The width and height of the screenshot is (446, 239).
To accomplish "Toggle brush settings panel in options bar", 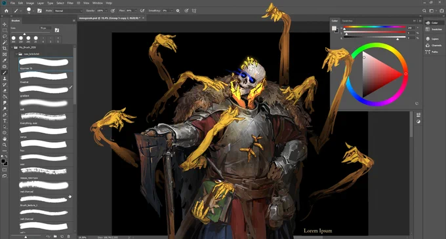I will point(39,10).
